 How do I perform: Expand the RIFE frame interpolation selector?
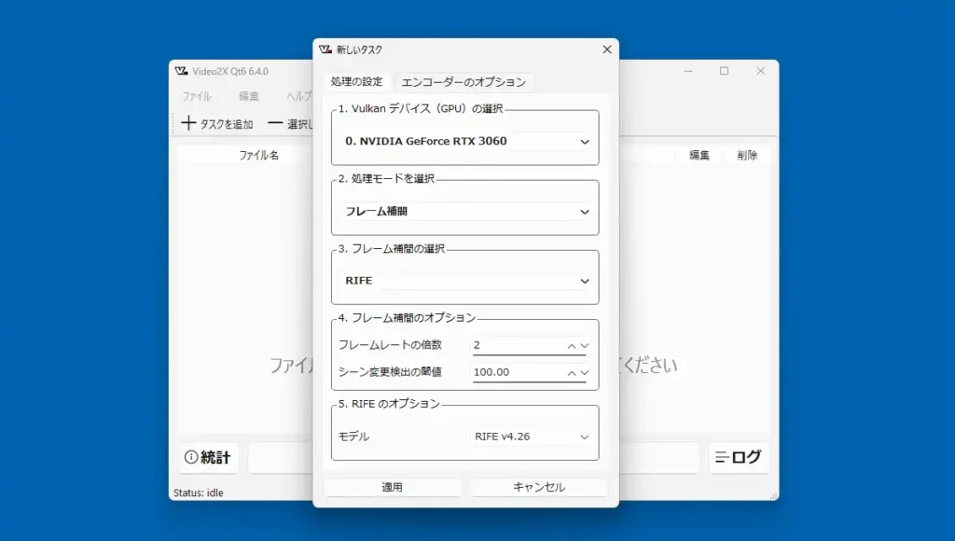464,281
